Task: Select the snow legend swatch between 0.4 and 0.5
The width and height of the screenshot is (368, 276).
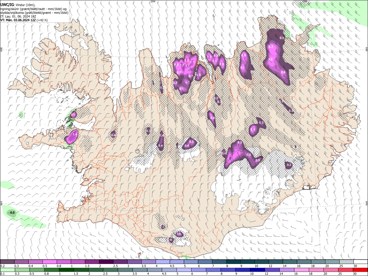Action: (x=35, y=262)
